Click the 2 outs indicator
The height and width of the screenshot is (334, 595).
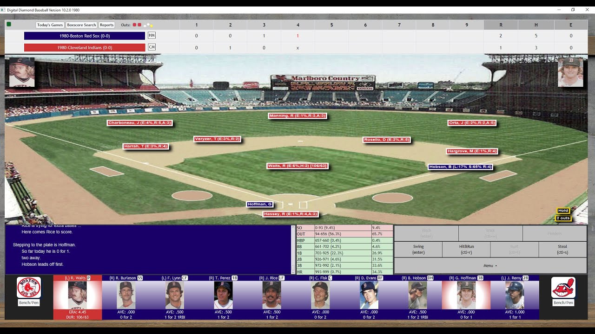pos(563,218)
